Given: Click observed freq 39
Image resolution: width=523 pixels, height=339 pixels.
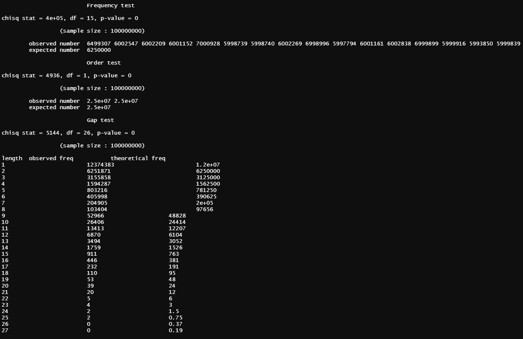Looking at the screenshot, I should point(90,286).
